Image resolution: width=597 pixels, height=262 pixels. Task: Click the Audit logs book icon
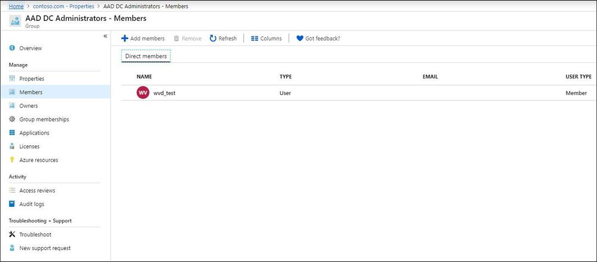pyautogui.click(x=12, y=203)
